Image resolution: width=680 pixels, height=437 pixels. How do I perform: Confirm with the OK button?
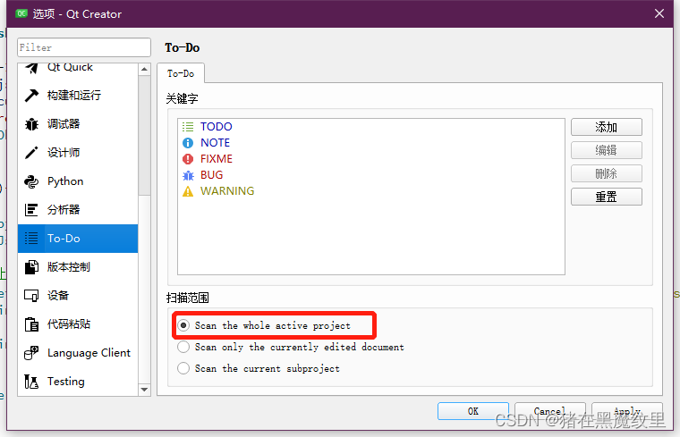coord(473,411)
